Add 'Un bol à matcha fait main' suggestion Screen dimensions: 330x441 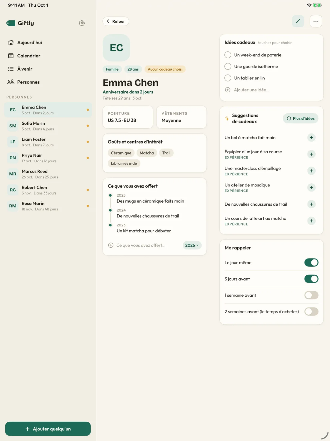[311, 138]
